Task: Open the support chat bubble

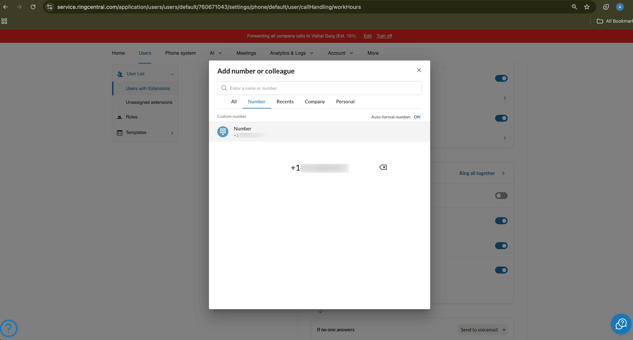Action: click(x=621, y=324)
